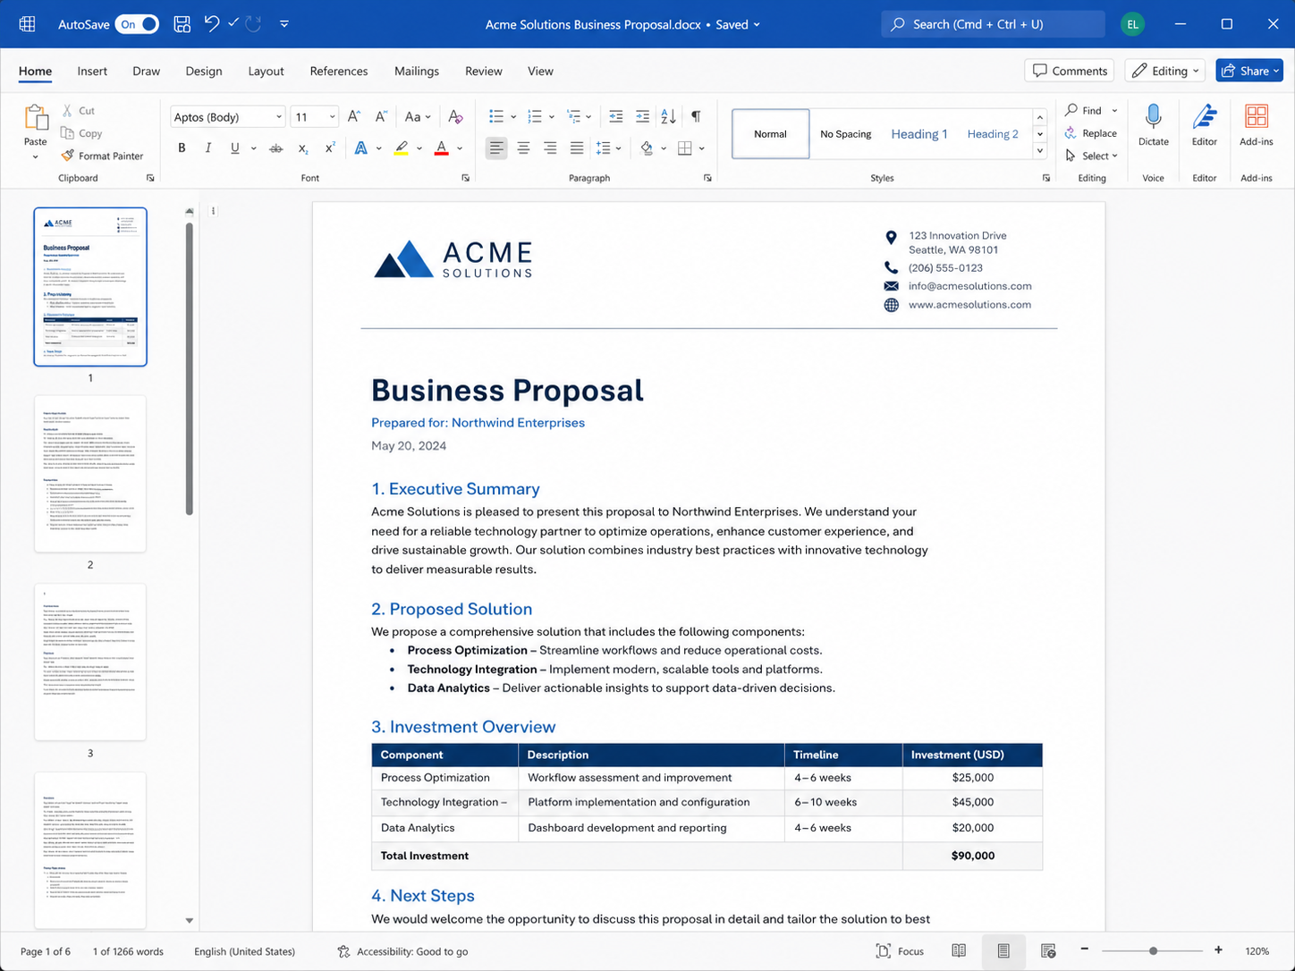Toggle AutoSave switch off
The image size is (1295, 971).
(x=138, y=24)
